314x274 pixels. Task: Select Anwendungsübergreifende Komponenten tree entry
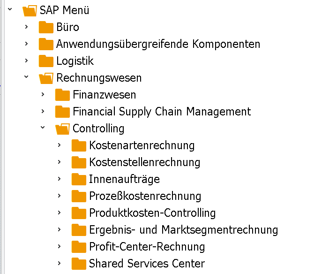(158, 44)
